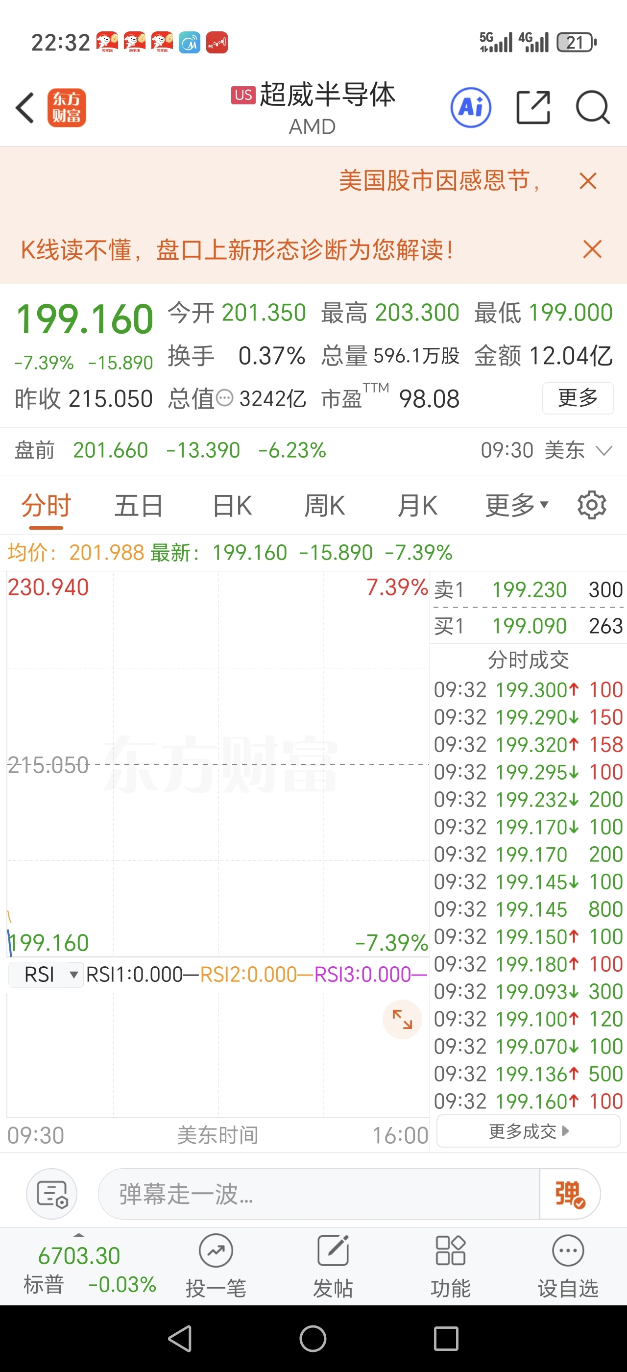Screen dimensions: 627x1372
Task: Expand the 美东 timezone dropdown
Action: pyautogui.click(x=603, y=451)
